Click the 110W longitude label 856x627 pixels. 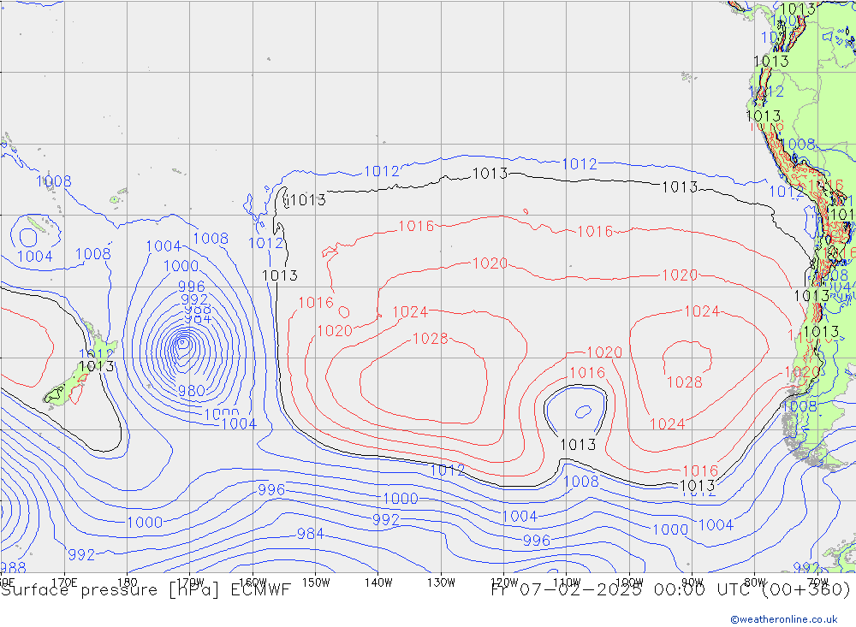click(567, 583)
